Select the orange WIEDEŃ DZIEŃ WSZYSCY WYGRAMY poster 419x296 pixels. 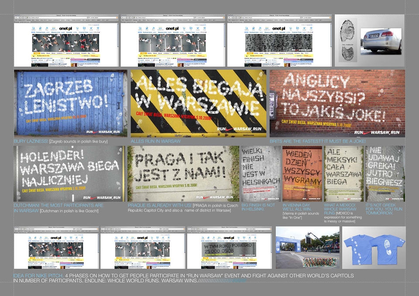click(302, 174)
